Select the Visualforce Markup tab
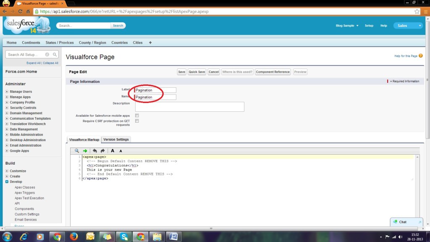Screen dimensions: 430x242 [84, 139]
